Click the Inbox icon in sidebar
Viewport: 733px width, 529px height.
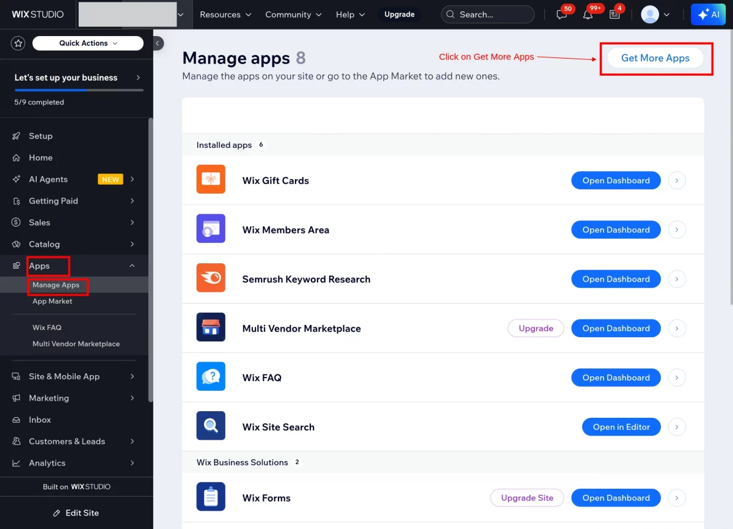(16, 420)
